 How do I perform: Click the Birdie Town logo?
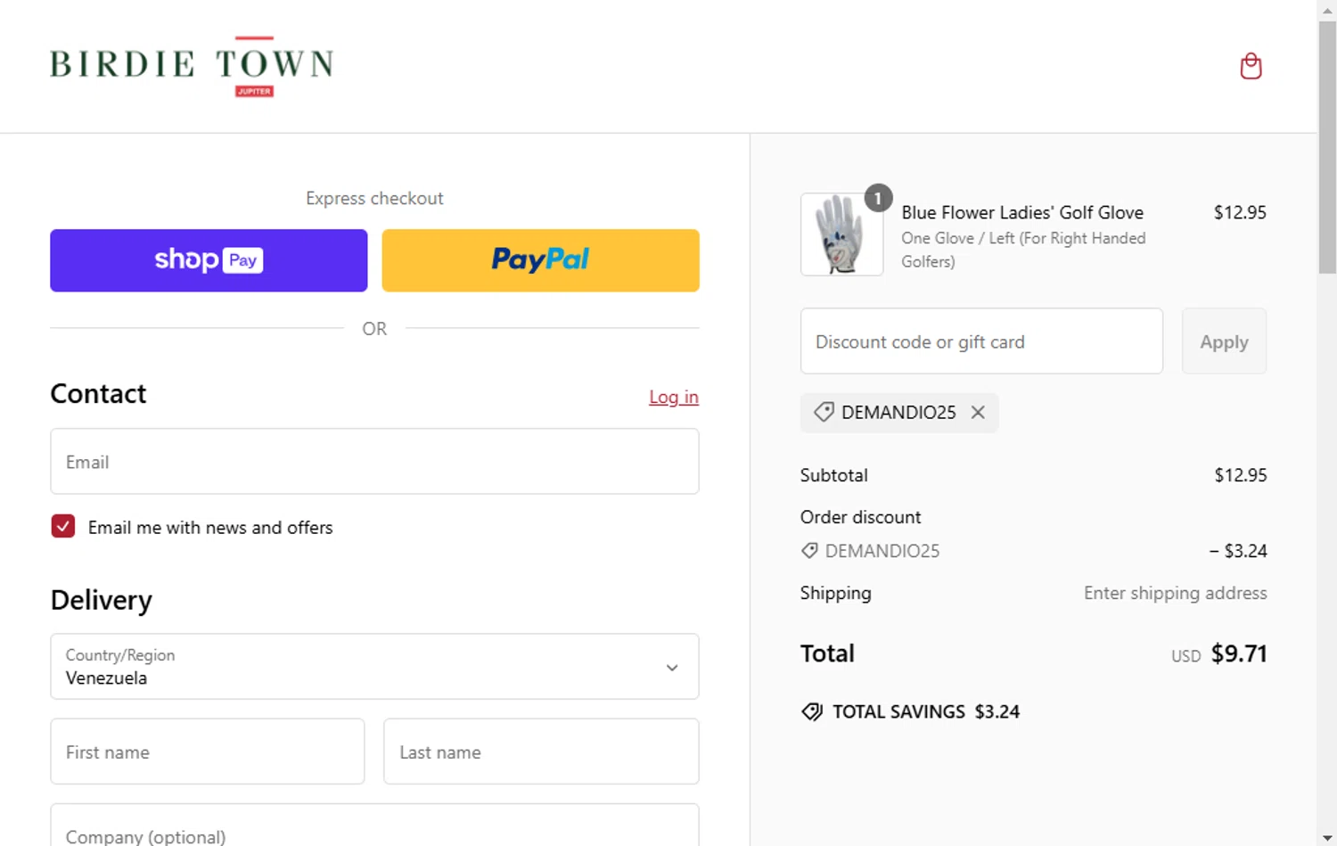pyautogui.click(x=192, y=66)
